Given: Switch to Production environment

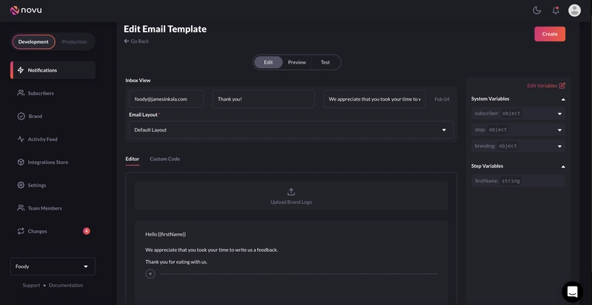Looking at the screenshot, I should (74, 42).
